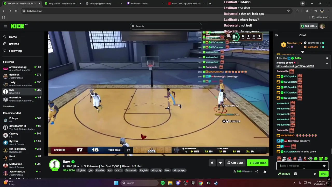Open zarty channel in Following list
Viewport: 332px width, 187px height.
coord(22,84)
